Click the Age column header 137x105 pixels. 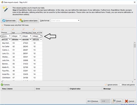pos(16,33)
